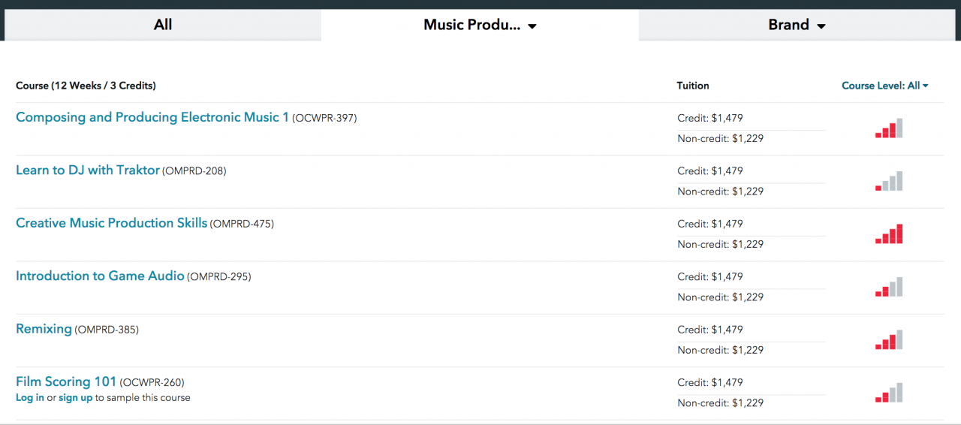961x425 pixels.
Task: Open Creative Music Production Skills course link
Action: pos(111,223)
